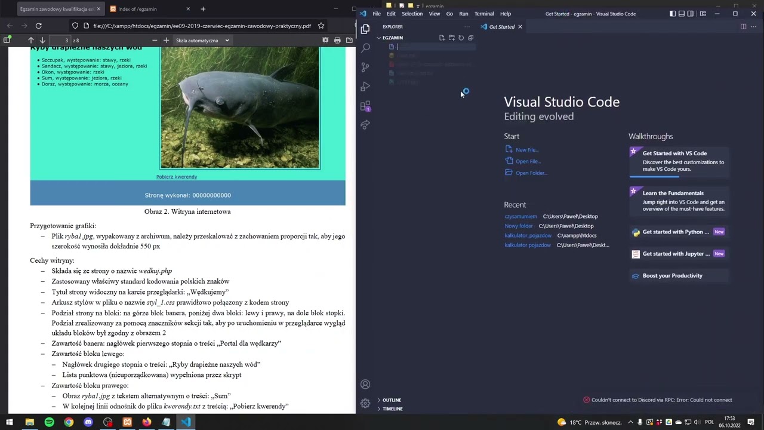Image resolution: width=764 pixels, height=430 pixels.
Task: Click the Pobierz kwerendy link in PDF
Action: click(x=177, y=177)
